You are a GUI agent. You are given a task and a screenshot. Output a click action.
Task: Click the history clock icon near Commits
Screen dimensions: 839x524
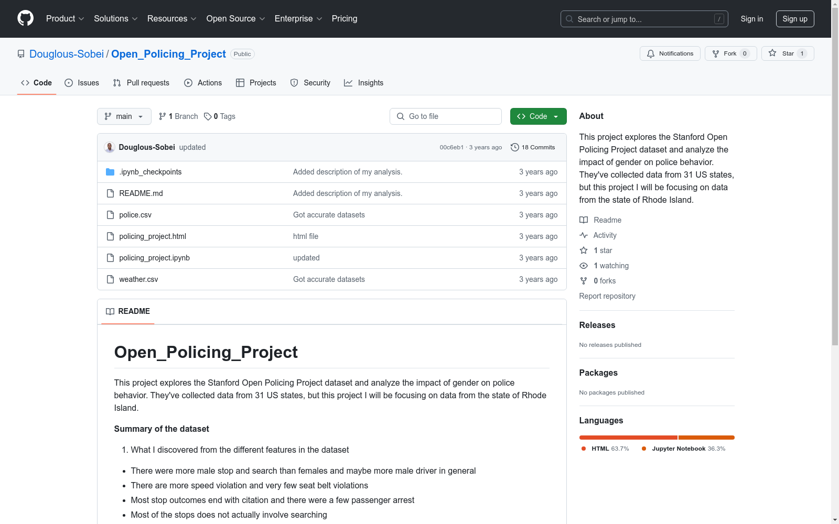click(515, 147)
